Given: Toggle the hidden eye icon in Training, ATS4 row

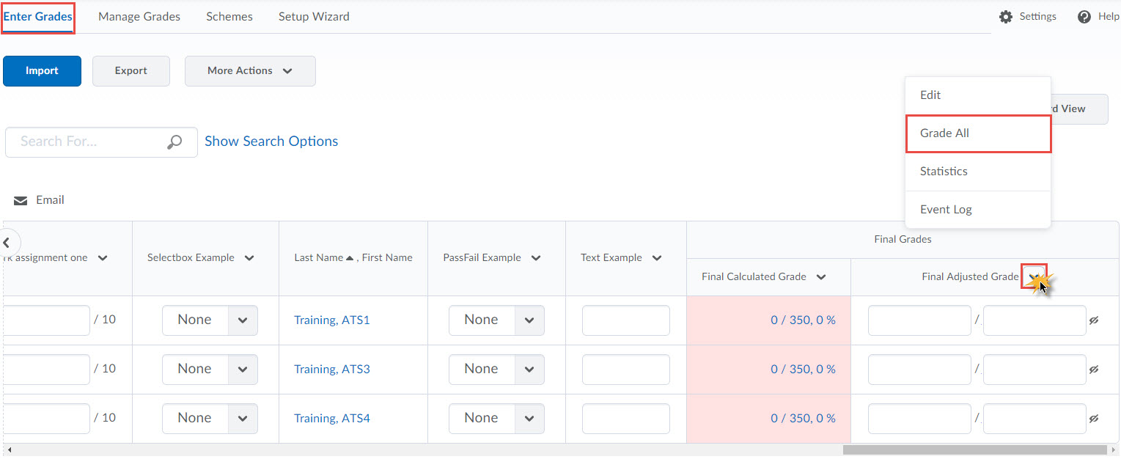Looking at the screenshot, I should pos(1094,419).
